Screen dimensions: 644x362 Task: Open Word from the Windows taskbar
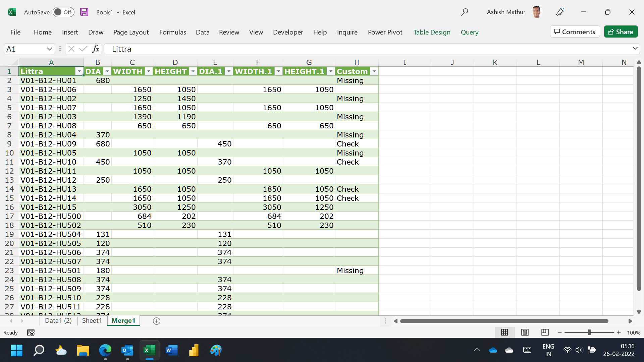click(x=171, y=351)
